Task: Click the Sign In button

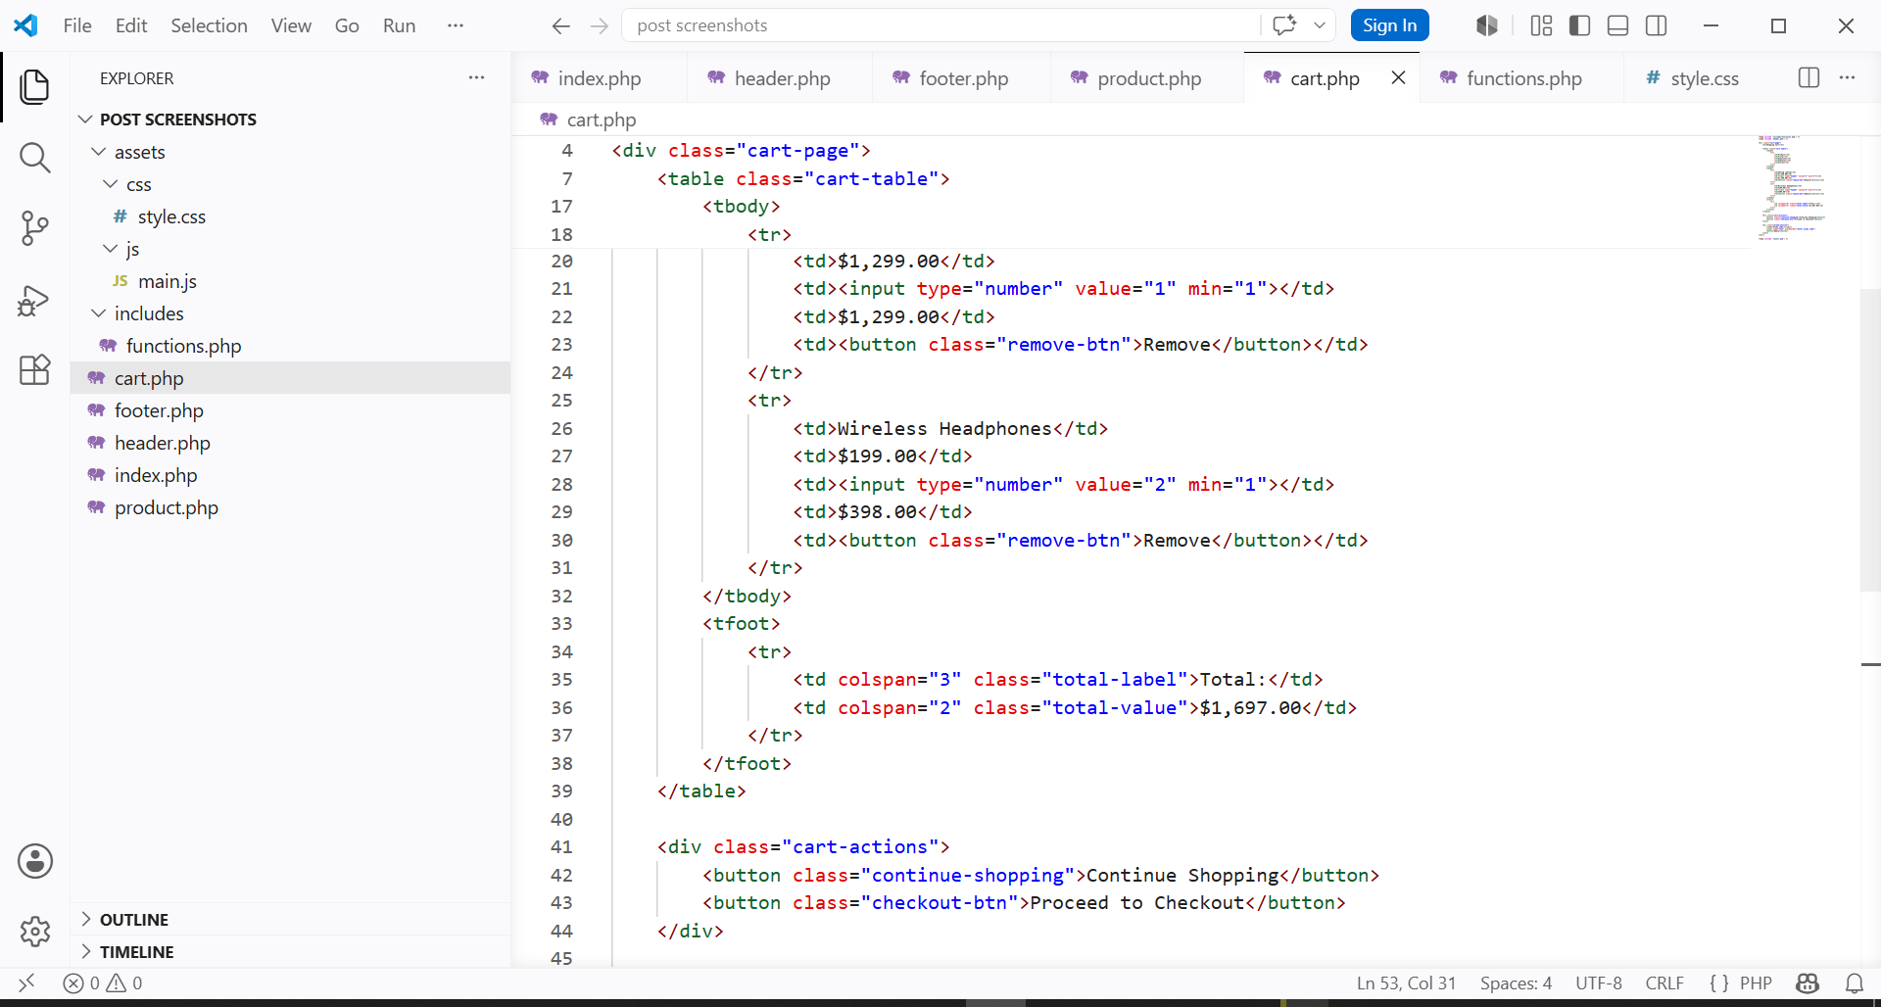Action: 1389,25
